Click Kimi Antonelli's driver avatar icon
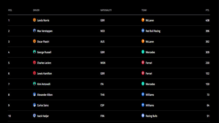The width and height of the screenshot is (219, 123). click(x=34, y=84)
